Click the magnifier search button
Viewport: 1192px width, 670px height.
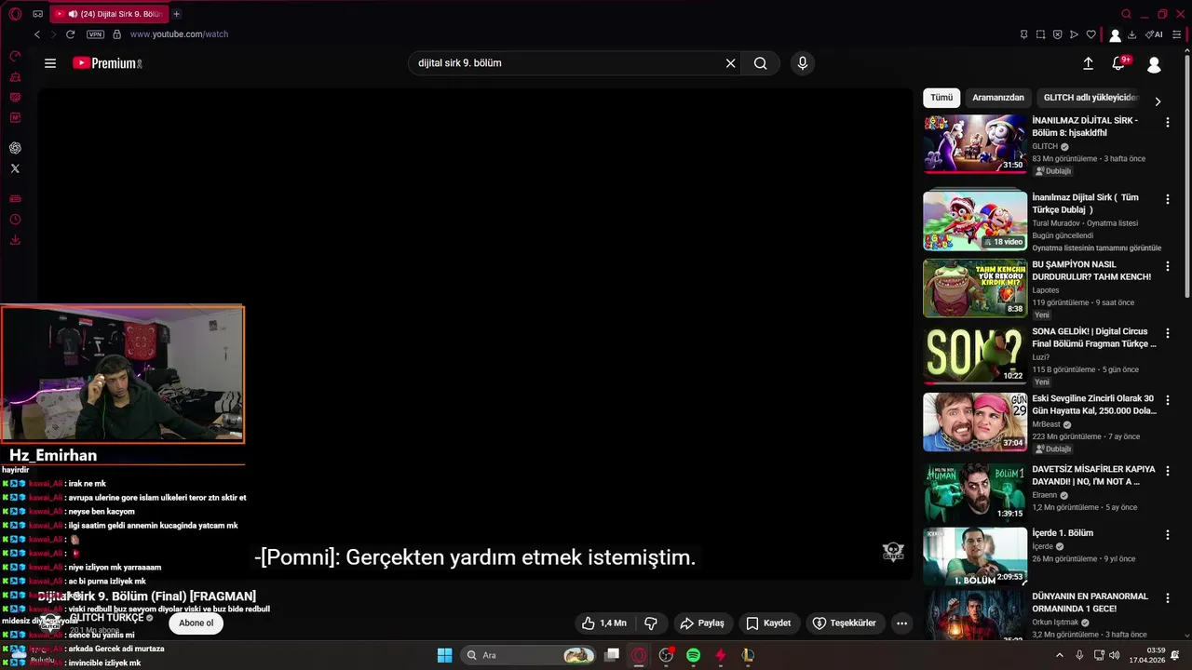click(761, 63)
